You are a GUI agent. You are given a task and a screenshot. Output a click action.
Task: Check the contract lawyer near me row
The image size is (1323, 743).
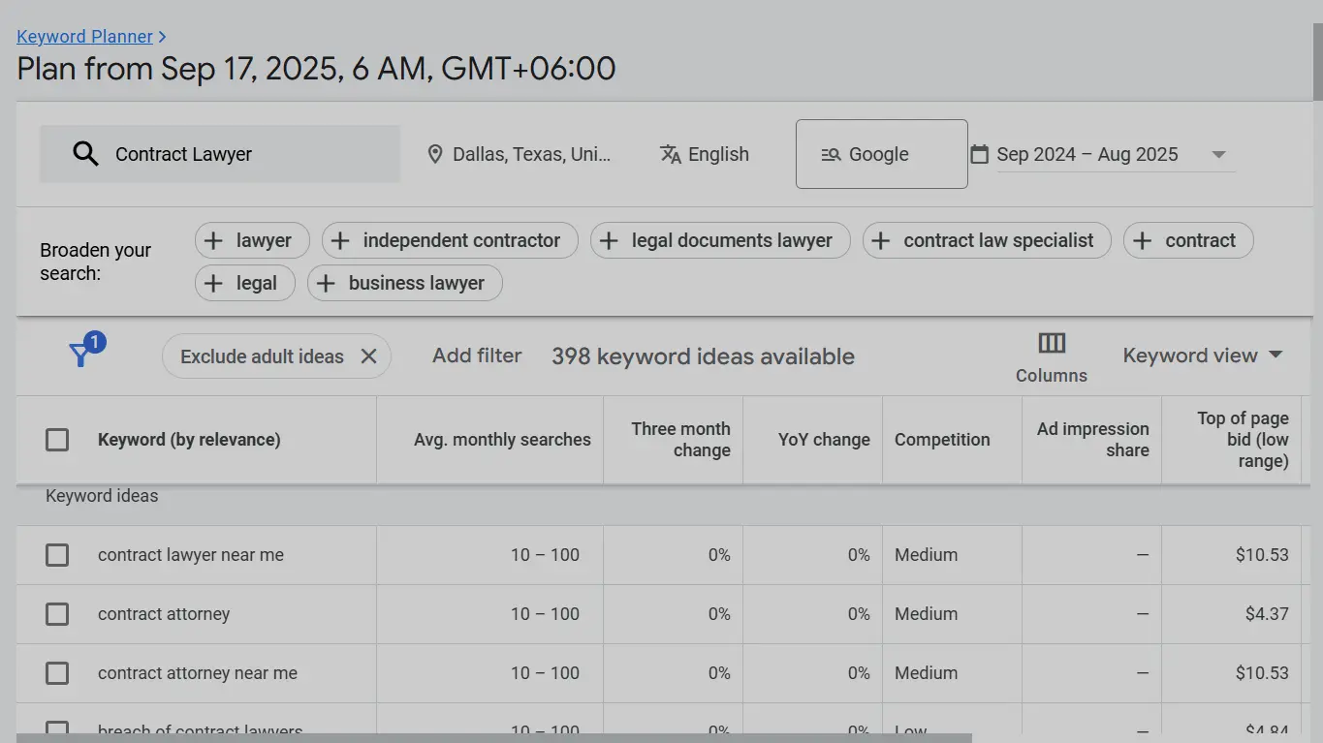tap(56, 555)
